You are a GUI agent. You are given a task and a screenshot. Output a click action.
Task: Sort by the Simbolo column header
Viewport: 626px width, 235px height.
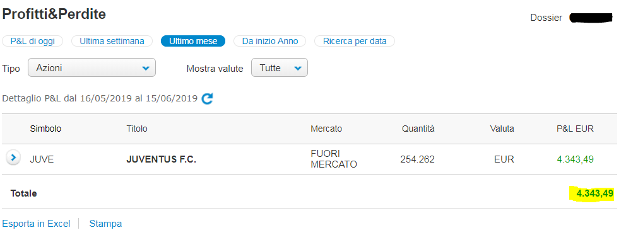(45, 129)
